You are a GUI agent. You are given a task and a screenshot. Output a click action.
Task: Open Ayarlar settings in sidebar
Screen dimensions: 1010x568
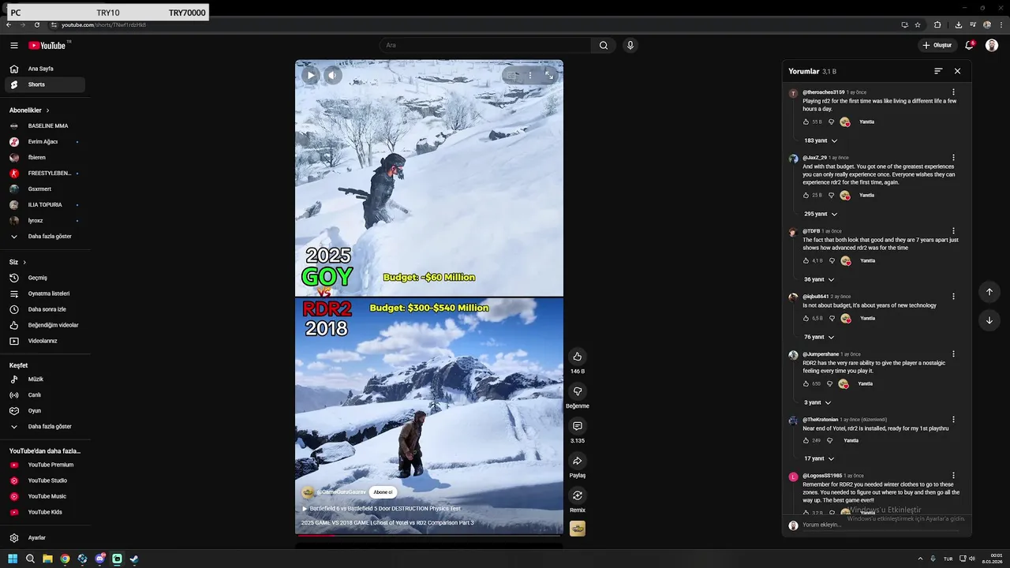point(45,538)
